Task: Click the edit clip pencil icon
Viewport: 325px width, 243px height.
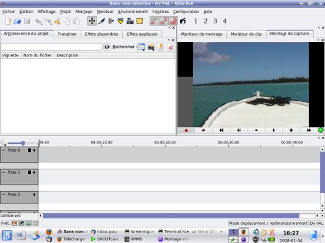Action: [161, 47]
